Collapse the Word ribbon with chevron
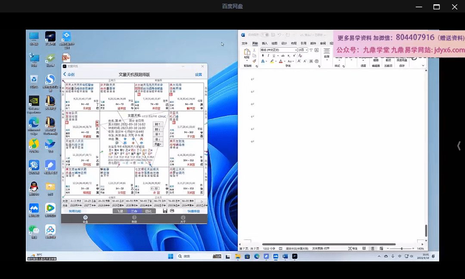Screen dimensions: 465x279 tap(423, 66)
